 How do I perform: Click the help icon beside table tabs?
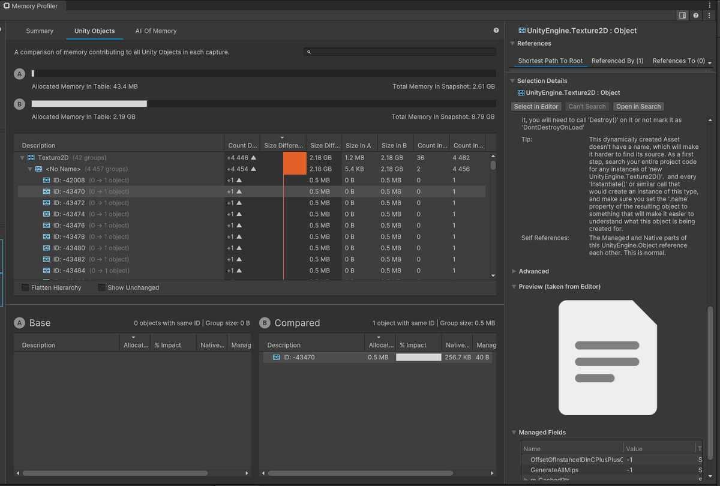(x=496, y=31)
